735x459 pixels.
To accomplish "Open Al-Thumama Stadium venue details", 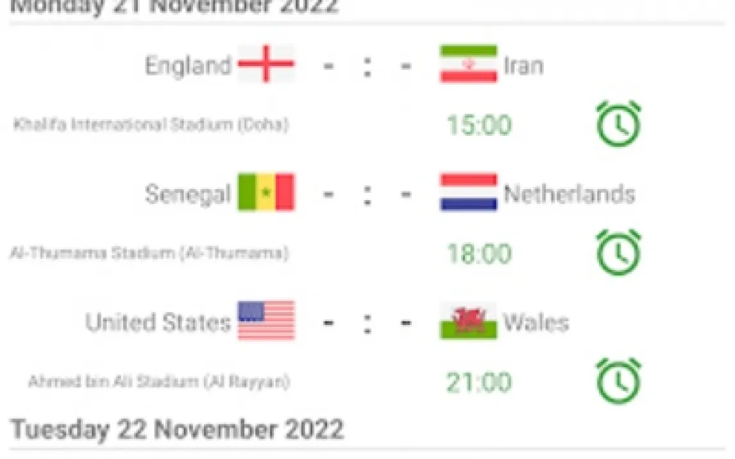I will [149, 253].
